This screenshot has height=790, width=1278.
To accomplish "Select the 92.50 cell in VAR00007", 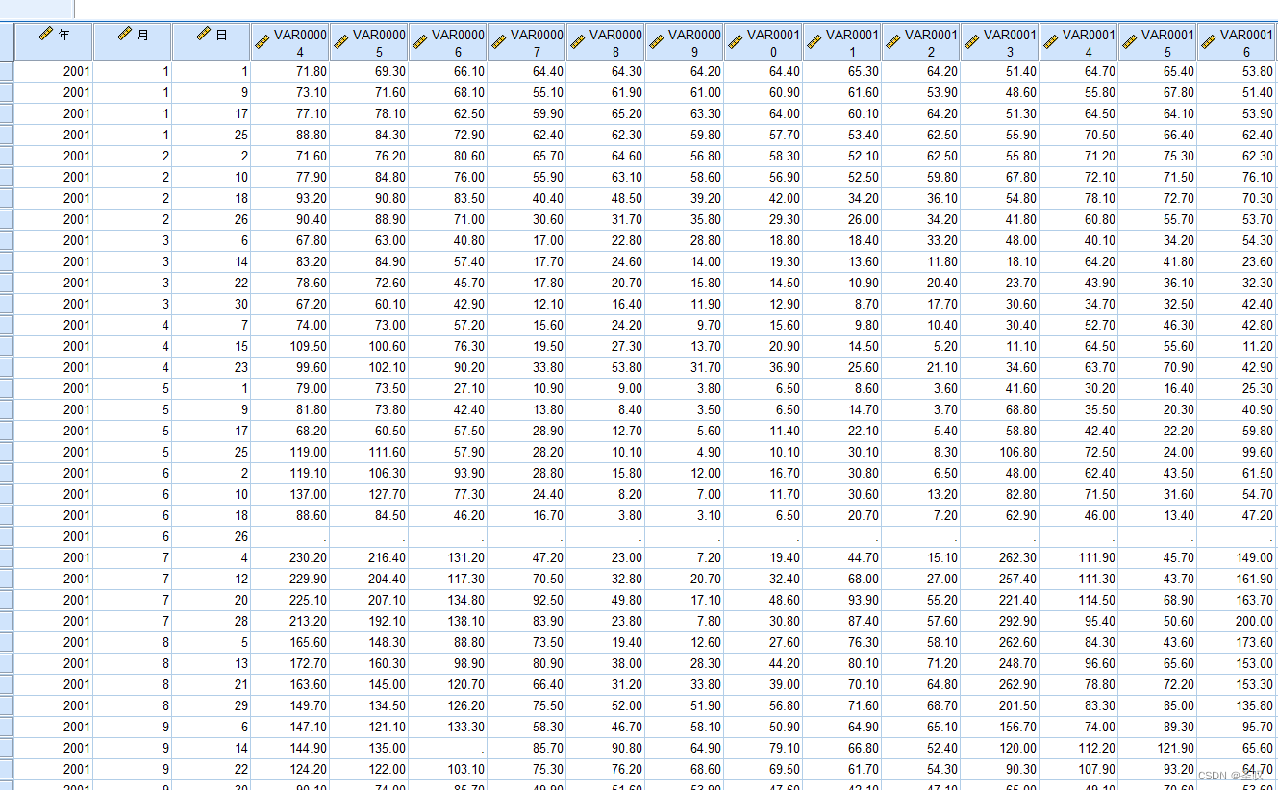I will coord(527,600).
